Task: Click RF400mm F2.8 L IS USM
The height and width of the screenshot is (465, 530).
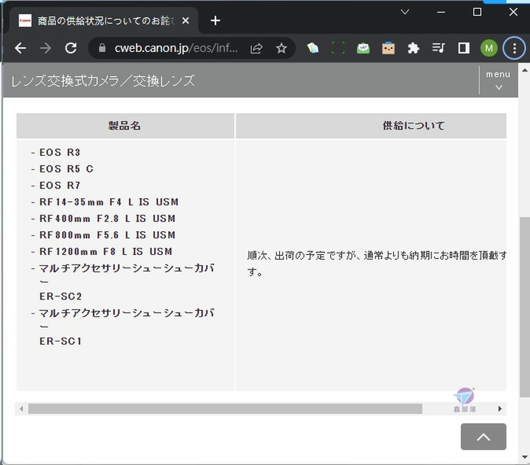Action: [x=108, y=219]
